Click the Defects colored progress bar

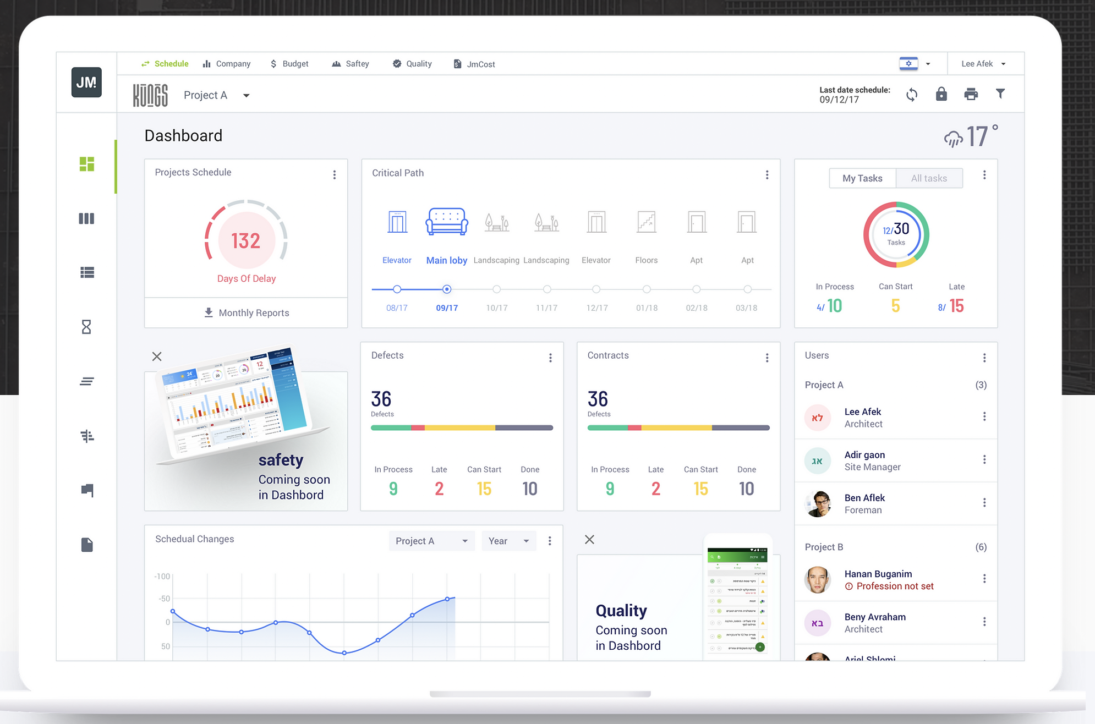[462, 427]
